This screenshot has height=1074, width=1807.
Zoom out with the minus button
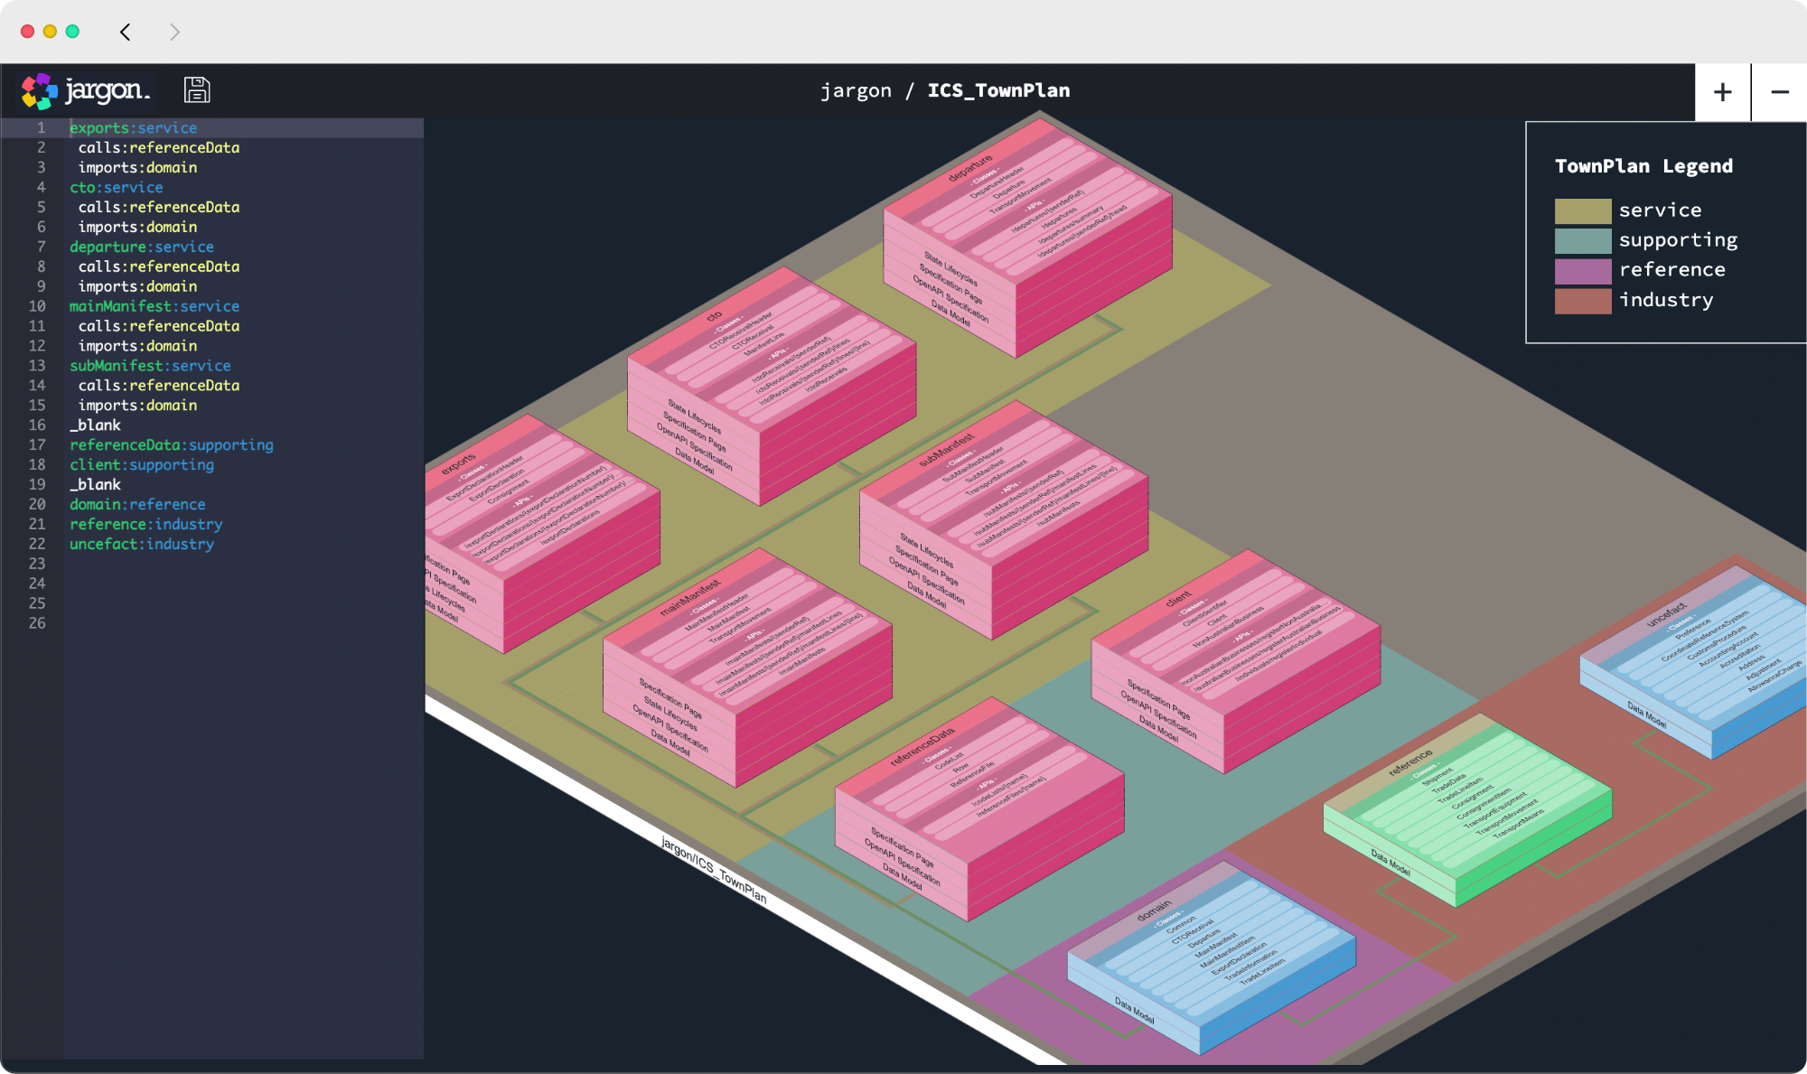tap(1780, 92)
